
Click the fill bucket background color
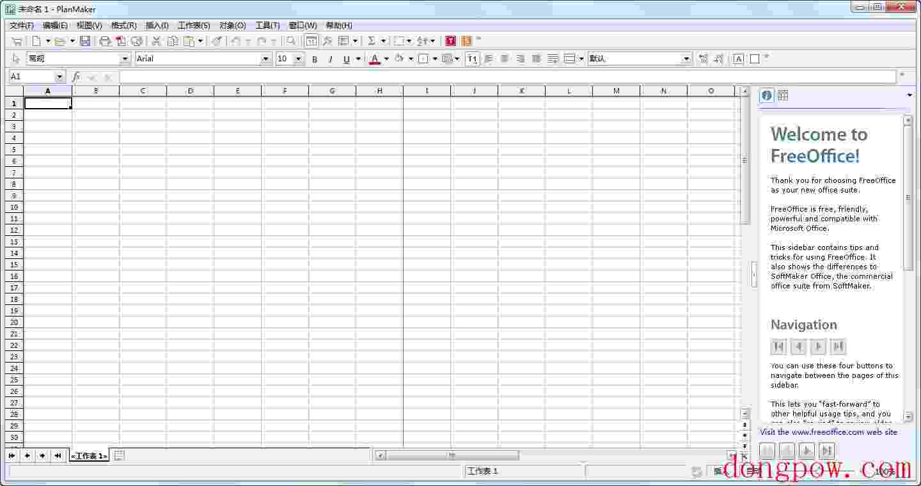(399, 59)
